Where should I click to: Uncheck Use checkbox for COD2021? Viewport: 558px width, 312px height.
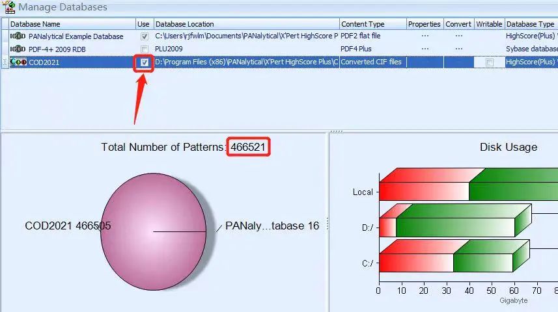145,62
